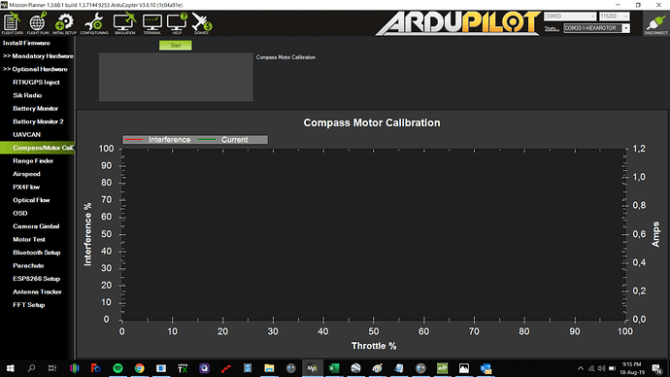Open the FFT Setup page
Screen dimensions: 670x377
click(28, 305)
